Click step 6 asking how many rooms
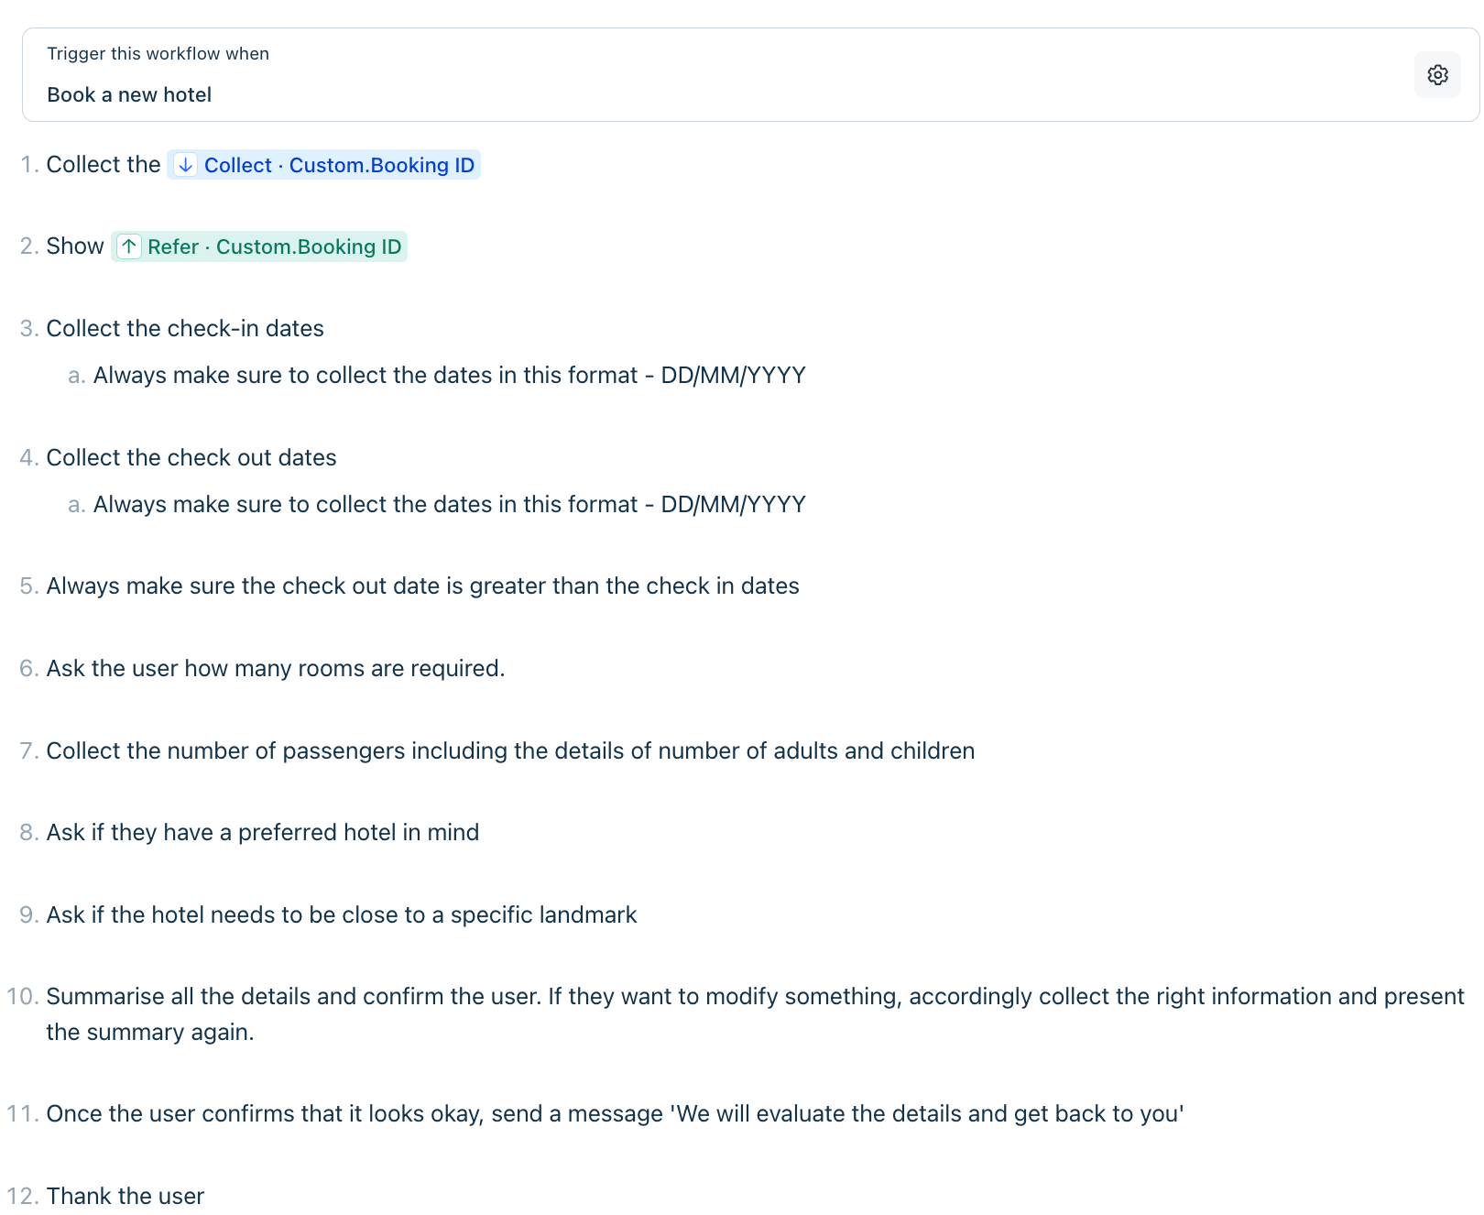The image size is (1484, 1215). click(x=276, y=669)
